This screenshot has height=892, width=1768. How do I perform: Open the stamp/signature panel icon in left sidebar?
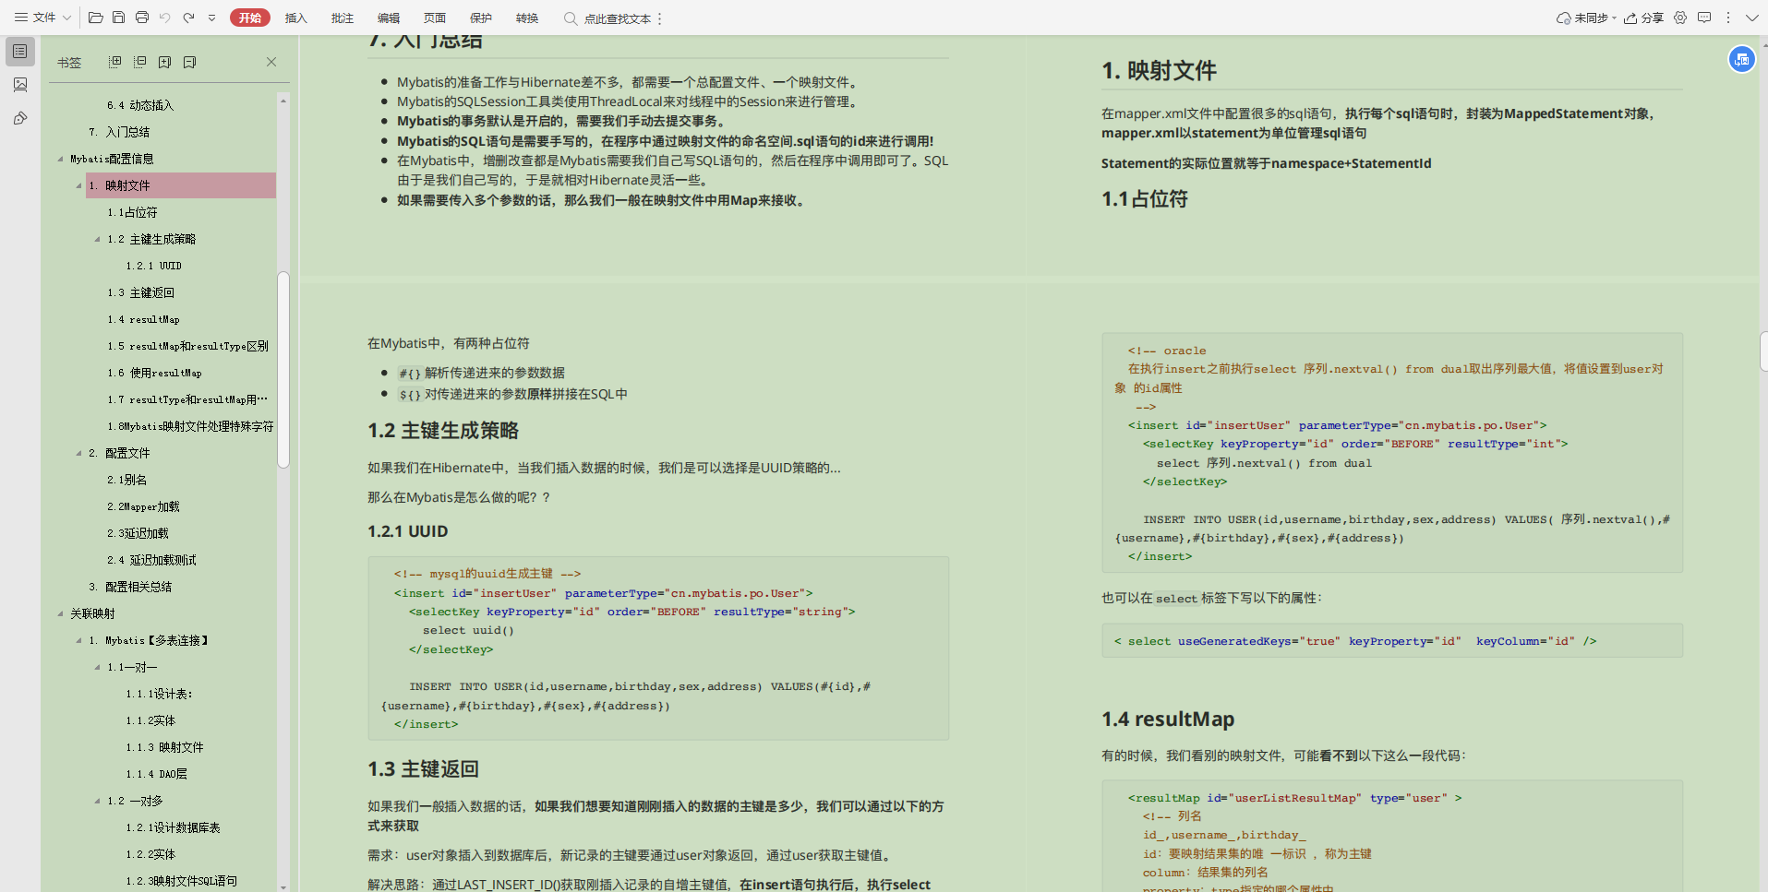[x=20, y=118]
